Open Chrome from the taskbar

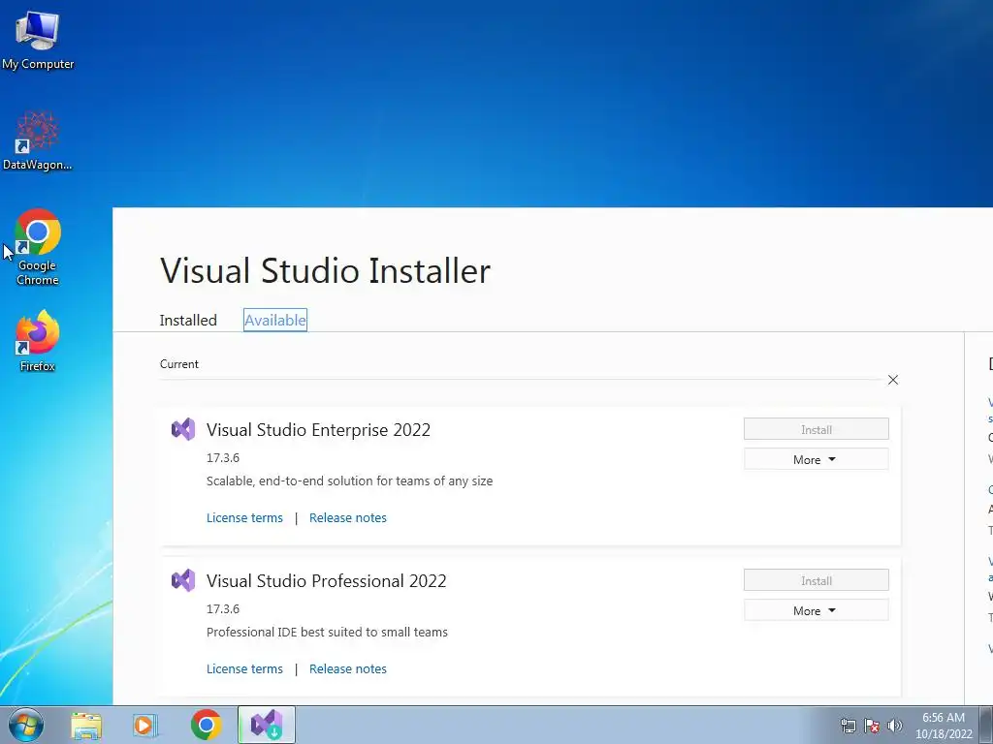[x=207, y=725]
